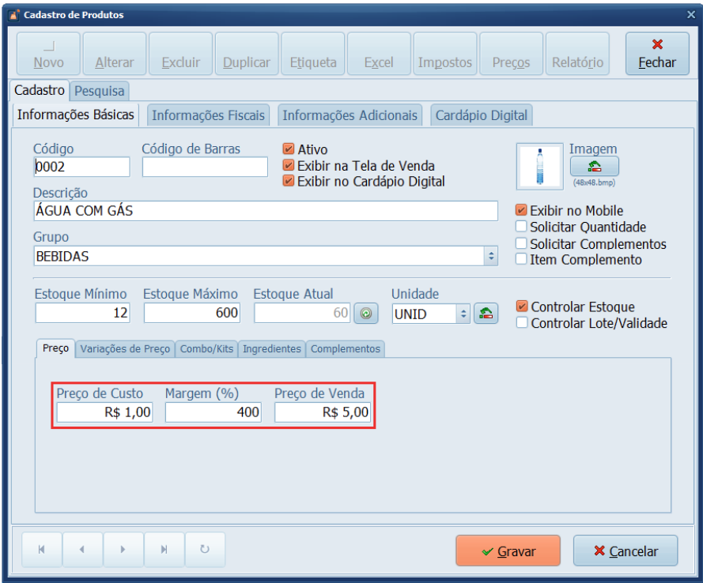Click into the Preço de Venda field
The height and width of the screenshot is (583, 703).
click(x=323, y=412)
